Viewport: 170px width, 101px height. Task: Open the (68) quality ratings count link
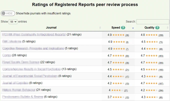[x=161, y=49]
